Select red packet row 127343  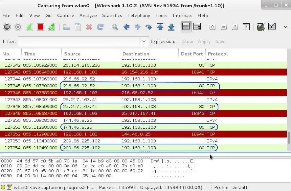point(143,72)
